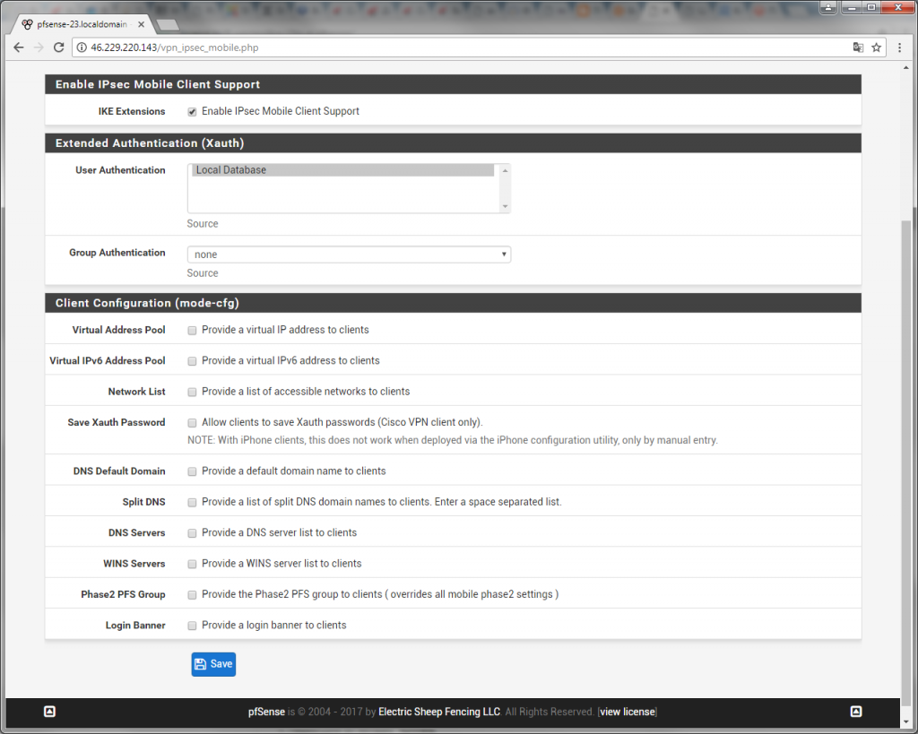Click the Phase2 PFS Group label
Image resolution: width=918 pixels, height=734 pixels.
click(x=123, y=595)
